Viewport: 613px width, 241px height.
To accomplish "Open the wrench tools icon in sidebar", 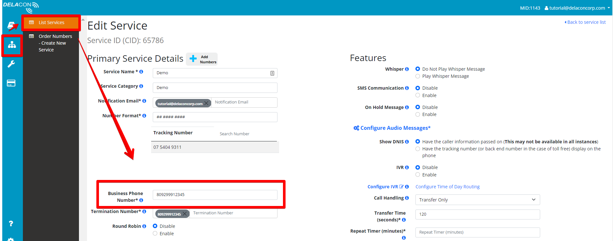I will point(11,64).
